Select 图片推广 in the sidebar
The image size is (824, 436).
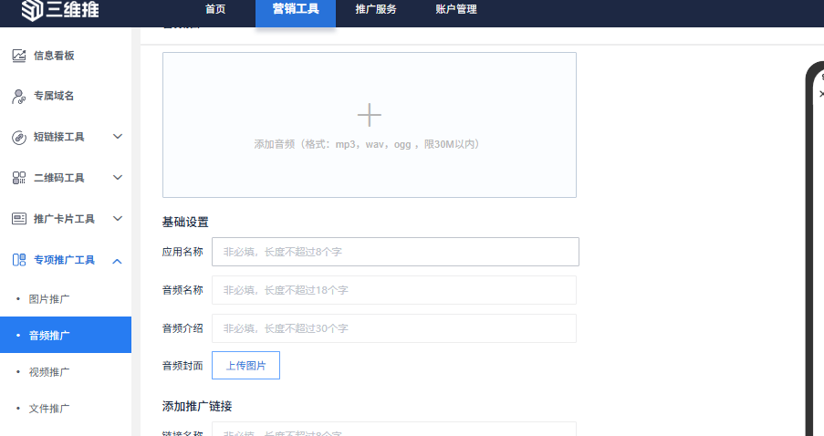coord(49,299)
